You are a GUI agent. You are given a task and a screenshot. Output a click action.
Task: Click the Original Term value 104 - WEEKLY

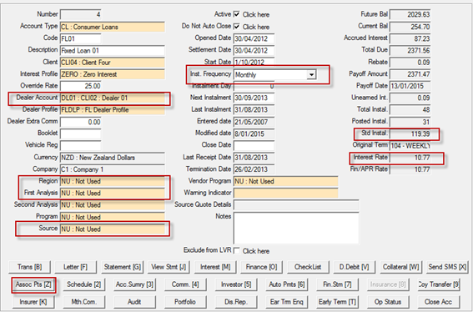click(x=410, y=145)
